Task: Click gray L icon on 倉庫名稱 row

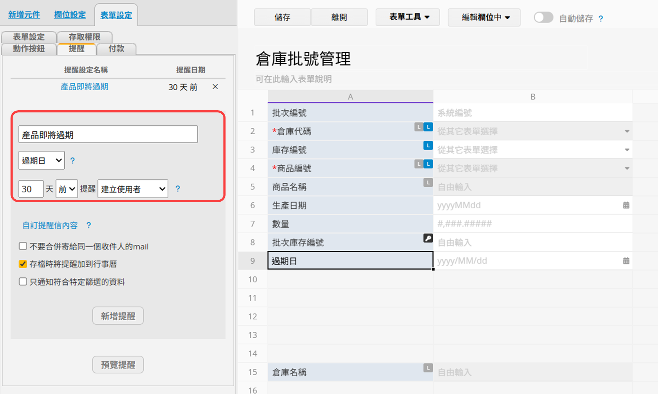Action: [x=428, y=368]
